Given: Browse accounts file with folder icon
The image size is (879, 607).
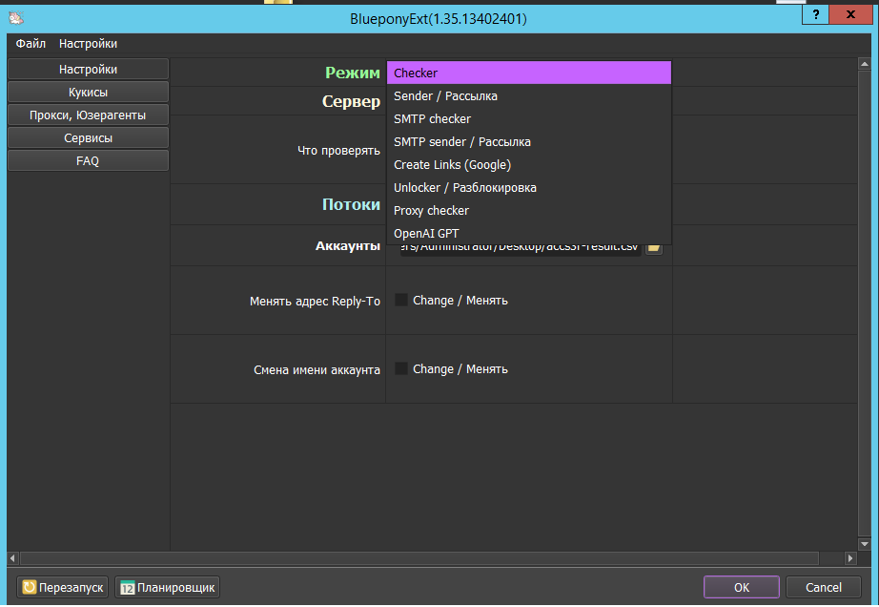Looking at the screenshot, I should point(654,247).
